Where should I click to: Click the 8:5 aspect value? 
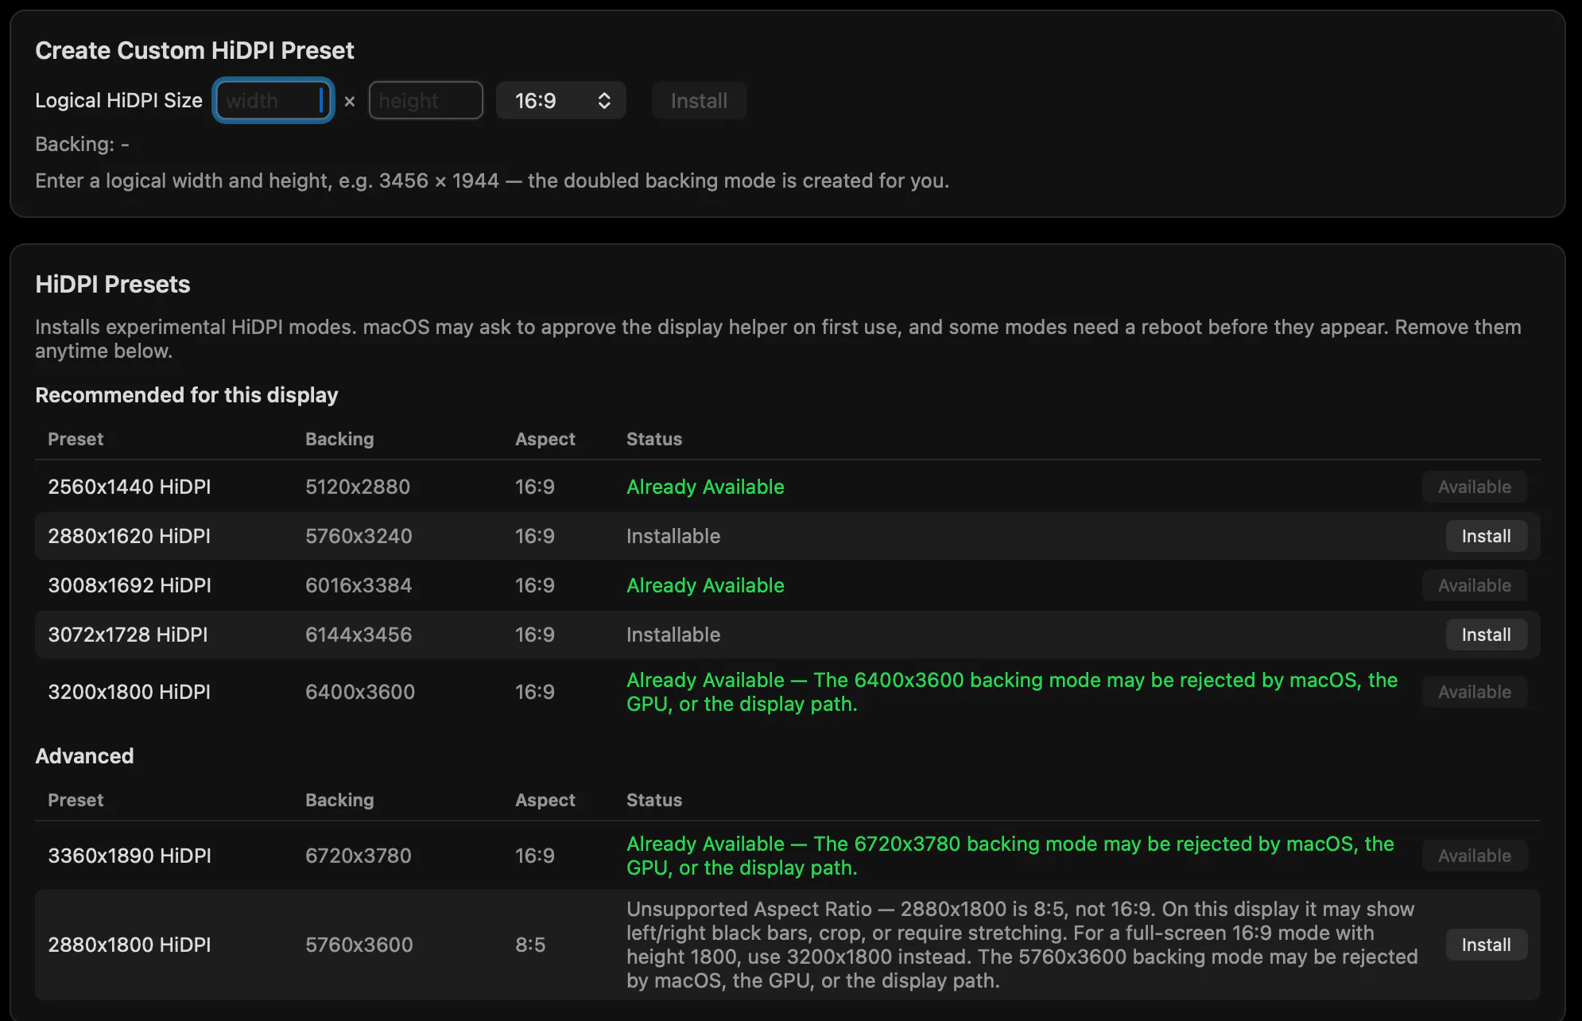click(x=530, y=945)
